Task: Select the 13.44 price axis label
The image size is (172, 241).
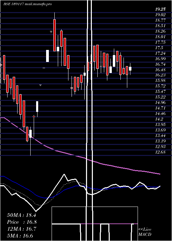Action: point(160,136)
